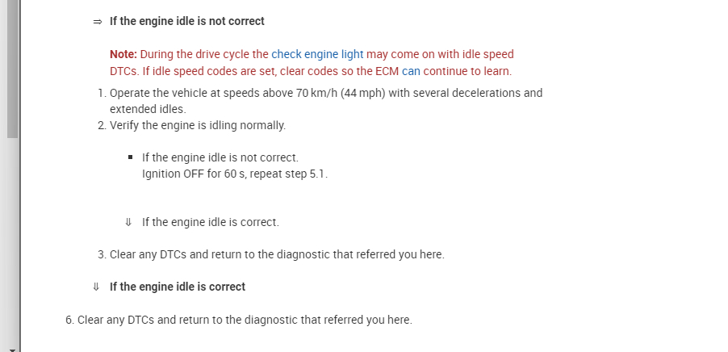728x352 pixels.
Task: Click the down arrow beside non-bold 'idle is correct.'
Action: coord(128,222)
